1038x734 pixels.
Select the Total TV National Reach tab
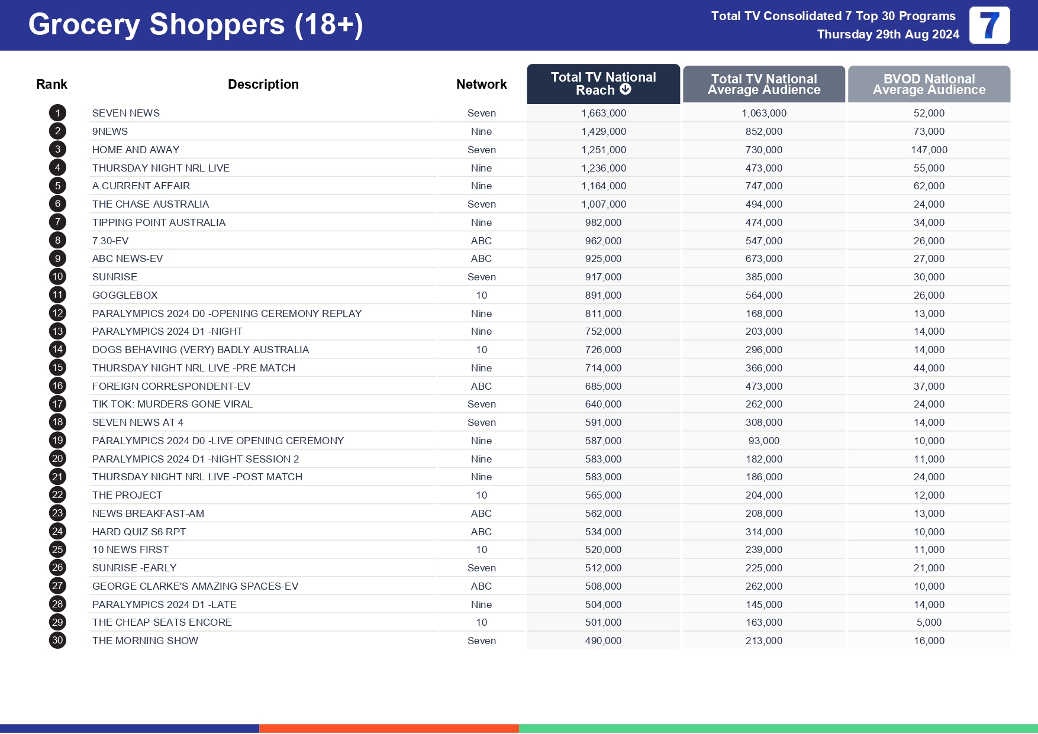[x=603, y=83]
